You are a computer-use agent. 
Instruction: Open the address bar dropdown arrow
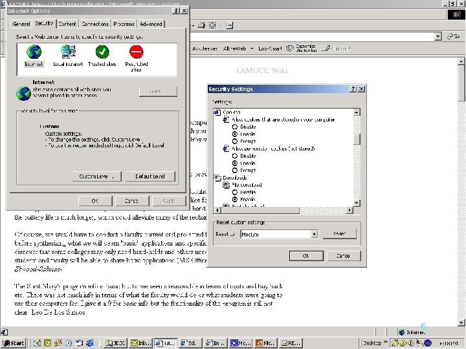coord(438,36)
